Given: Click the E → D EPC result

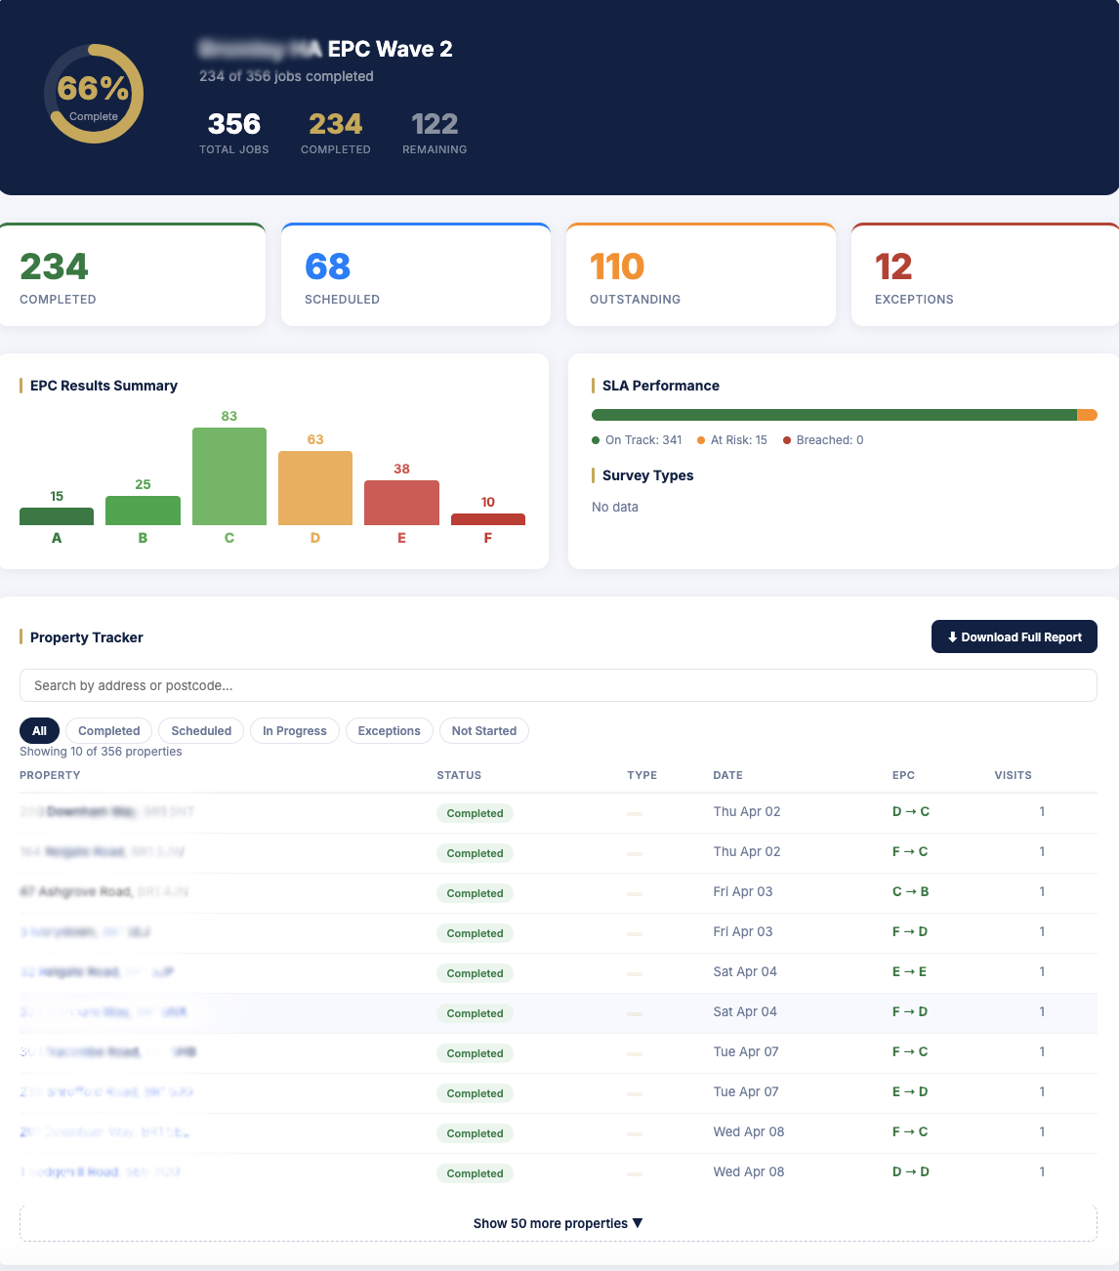Looking at the screenshot, I should (x=910, y=1091).
